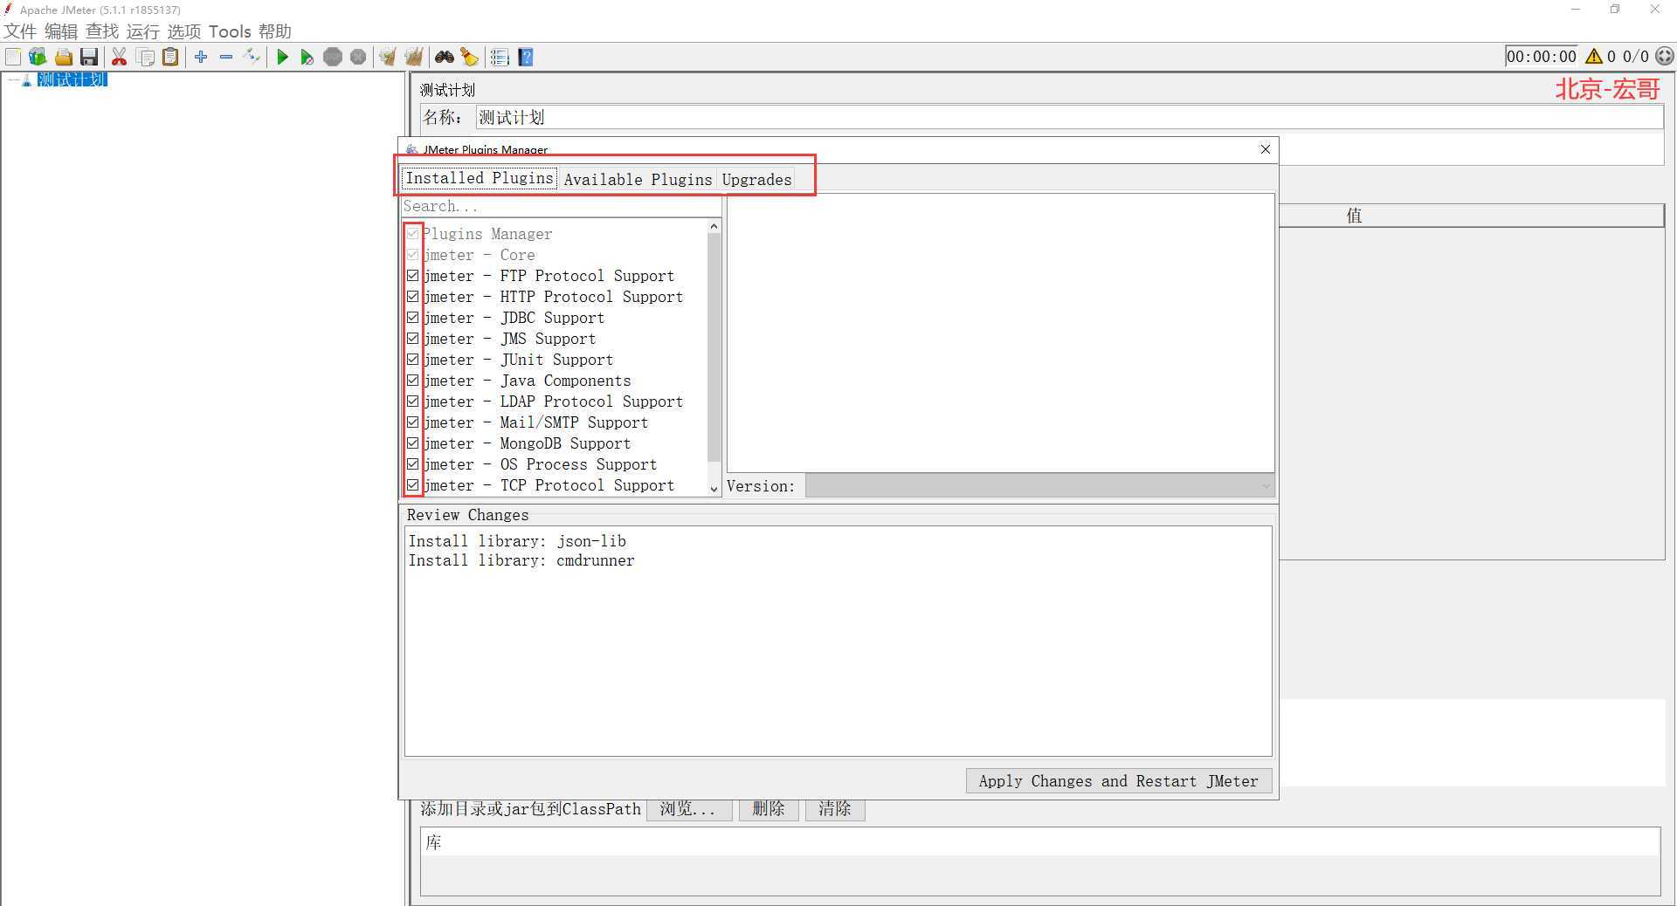Click Apply Changes and Restart JMeter
The width and height of the screenshot is (1677, 906).
(1119, 781)
